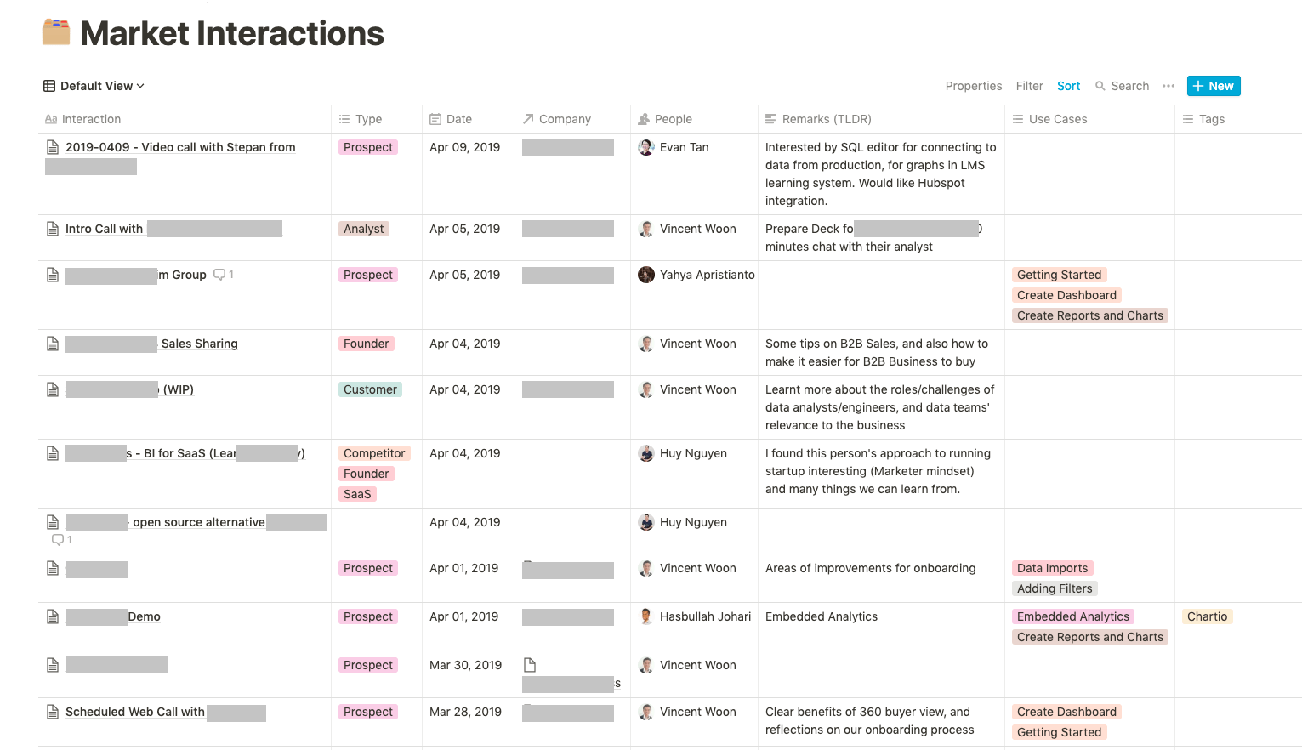The width and height of the screenshot is (1302, 750).
Task: Open the Properties menu
Action: click(973, 86)
